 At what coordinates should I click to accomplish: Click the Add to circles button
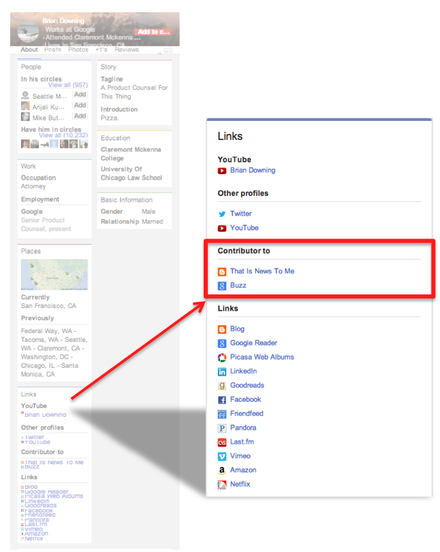click(152, 32)
